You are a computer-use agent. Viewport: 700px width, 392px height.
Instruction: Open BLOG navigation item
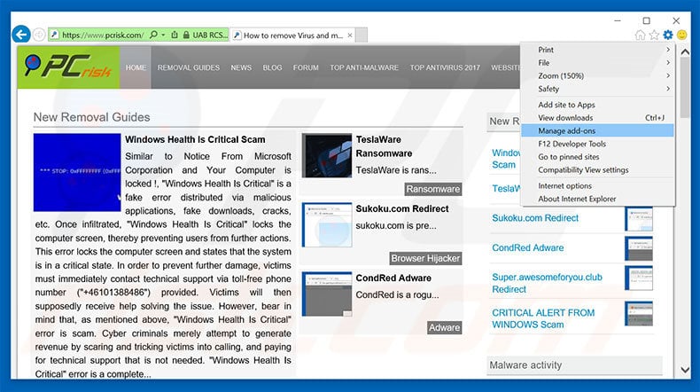click(272, 67)
